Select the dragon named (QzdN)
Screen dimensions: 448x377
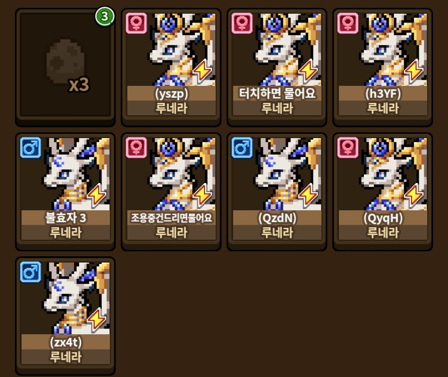tap(277, 192)
